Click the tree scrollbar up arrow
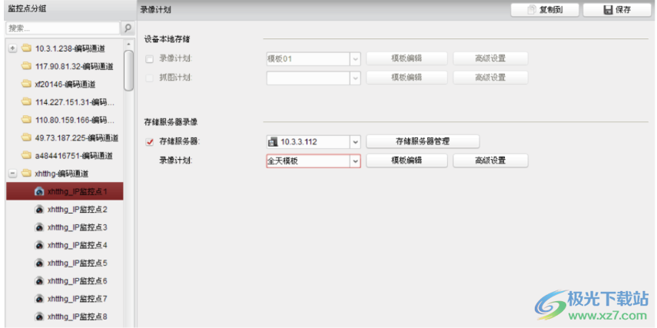The image size is (657, 328). [x=128, y=44]
